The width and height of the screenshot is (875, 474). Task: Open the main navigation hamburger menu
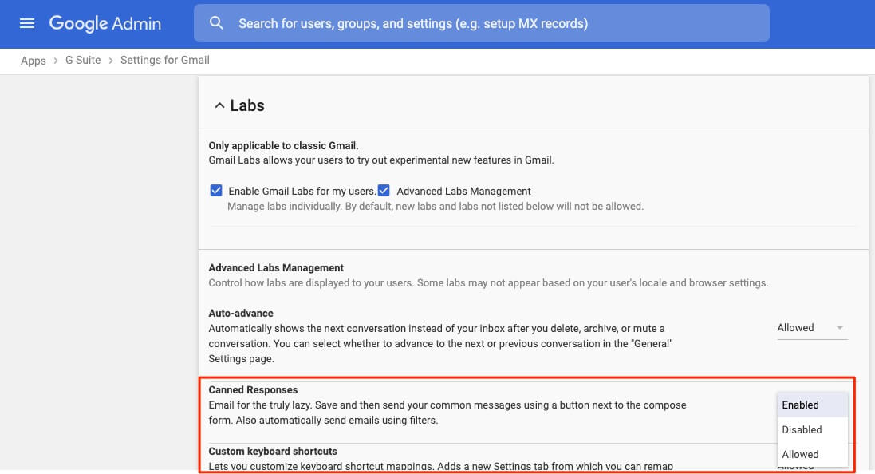27,23
